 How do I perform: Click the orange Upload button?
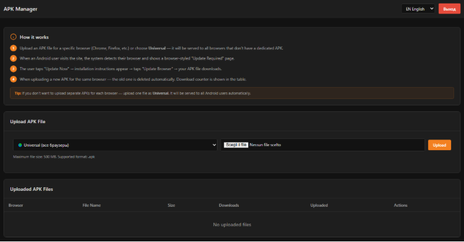[439, 145]
